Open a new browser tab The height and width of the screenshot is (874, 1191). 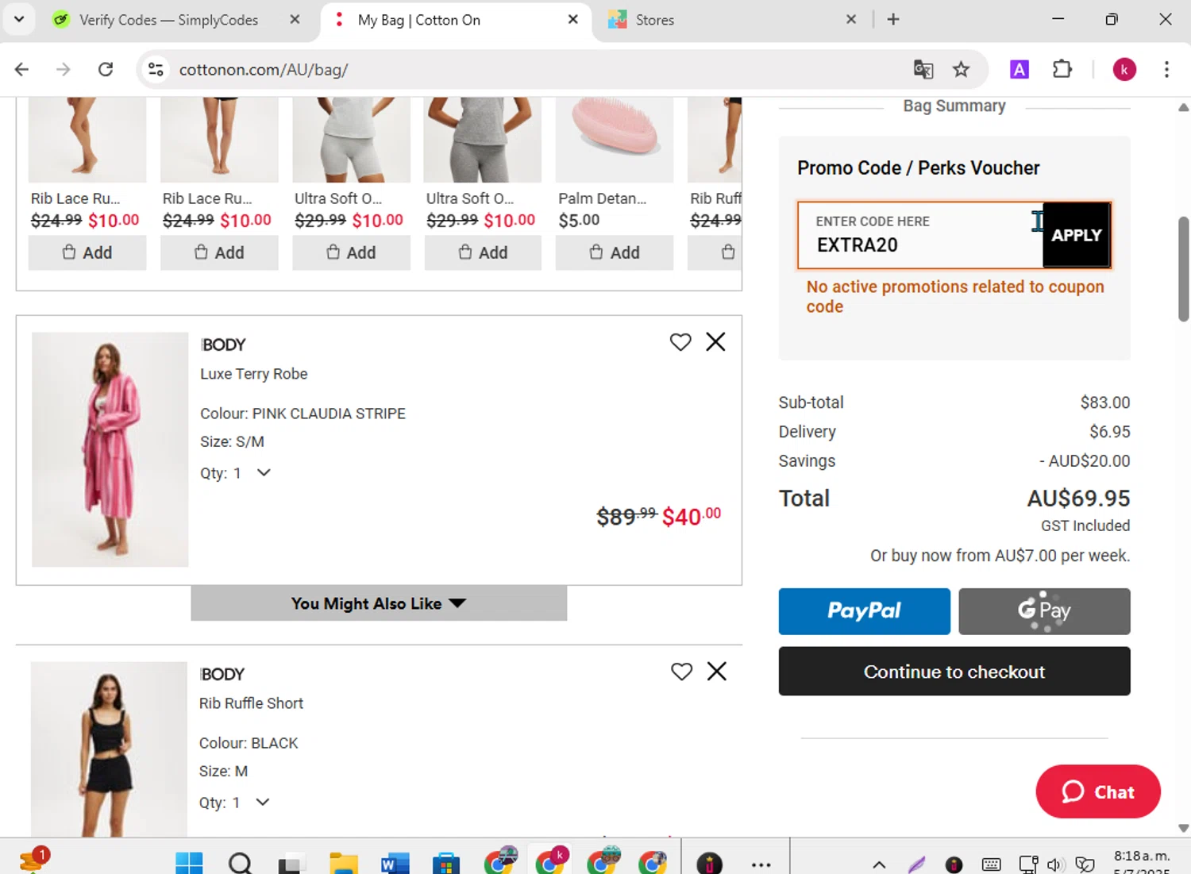pyautogui.click(x=893, y=19)
